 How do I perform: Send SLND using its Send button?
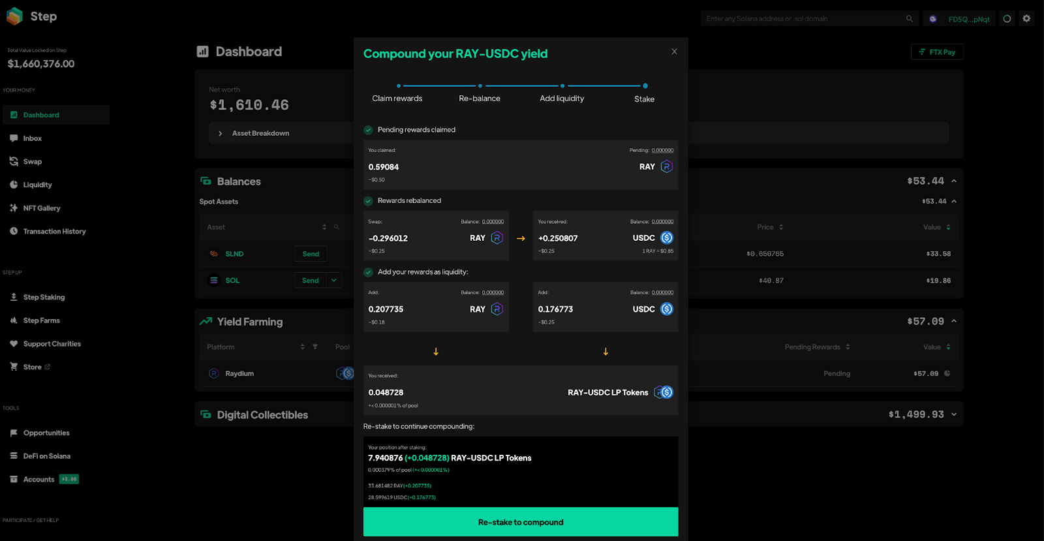click(311, 254)
